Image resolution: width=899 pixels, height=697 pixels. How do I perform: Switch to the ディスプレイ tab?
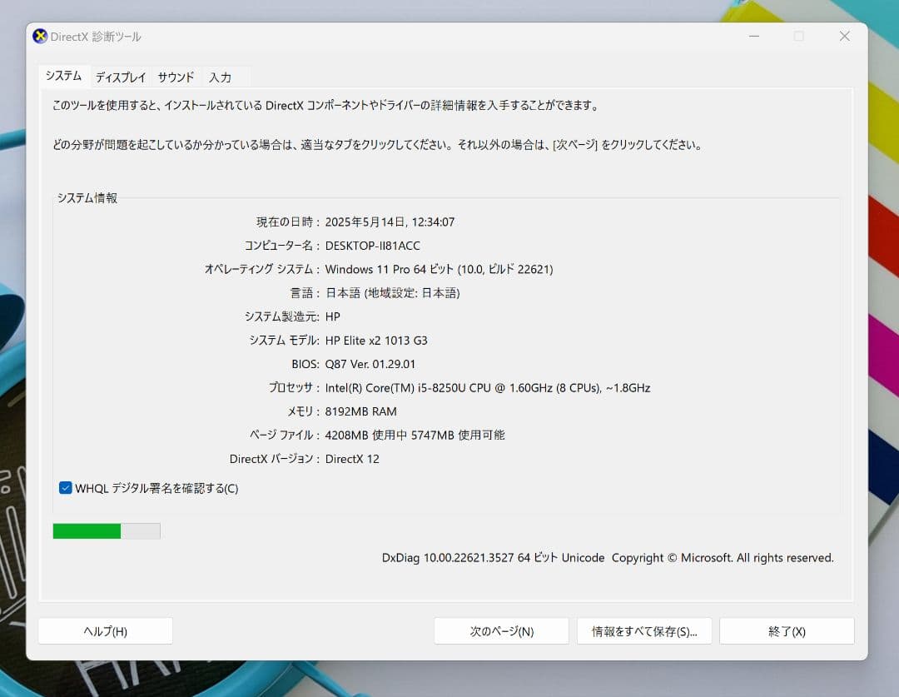coord(120,77)
